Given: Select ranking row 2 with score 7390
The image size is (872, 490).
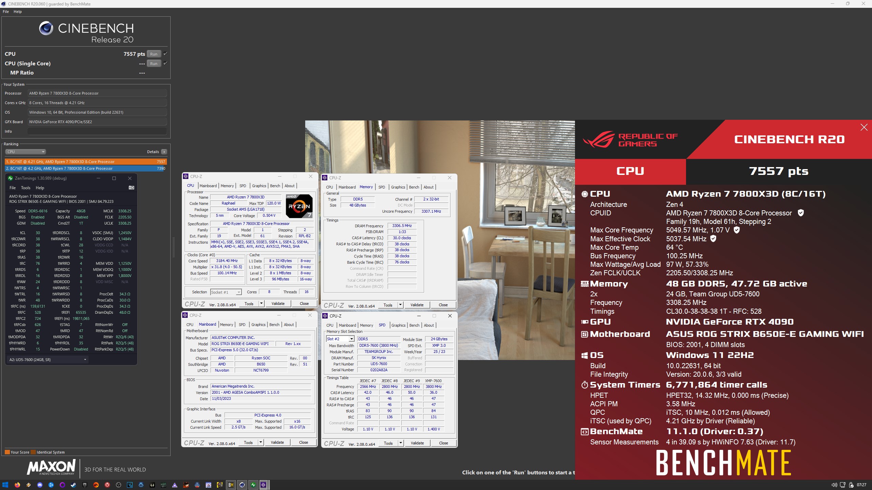Looking at the screenshot, I should click(85, 168).
